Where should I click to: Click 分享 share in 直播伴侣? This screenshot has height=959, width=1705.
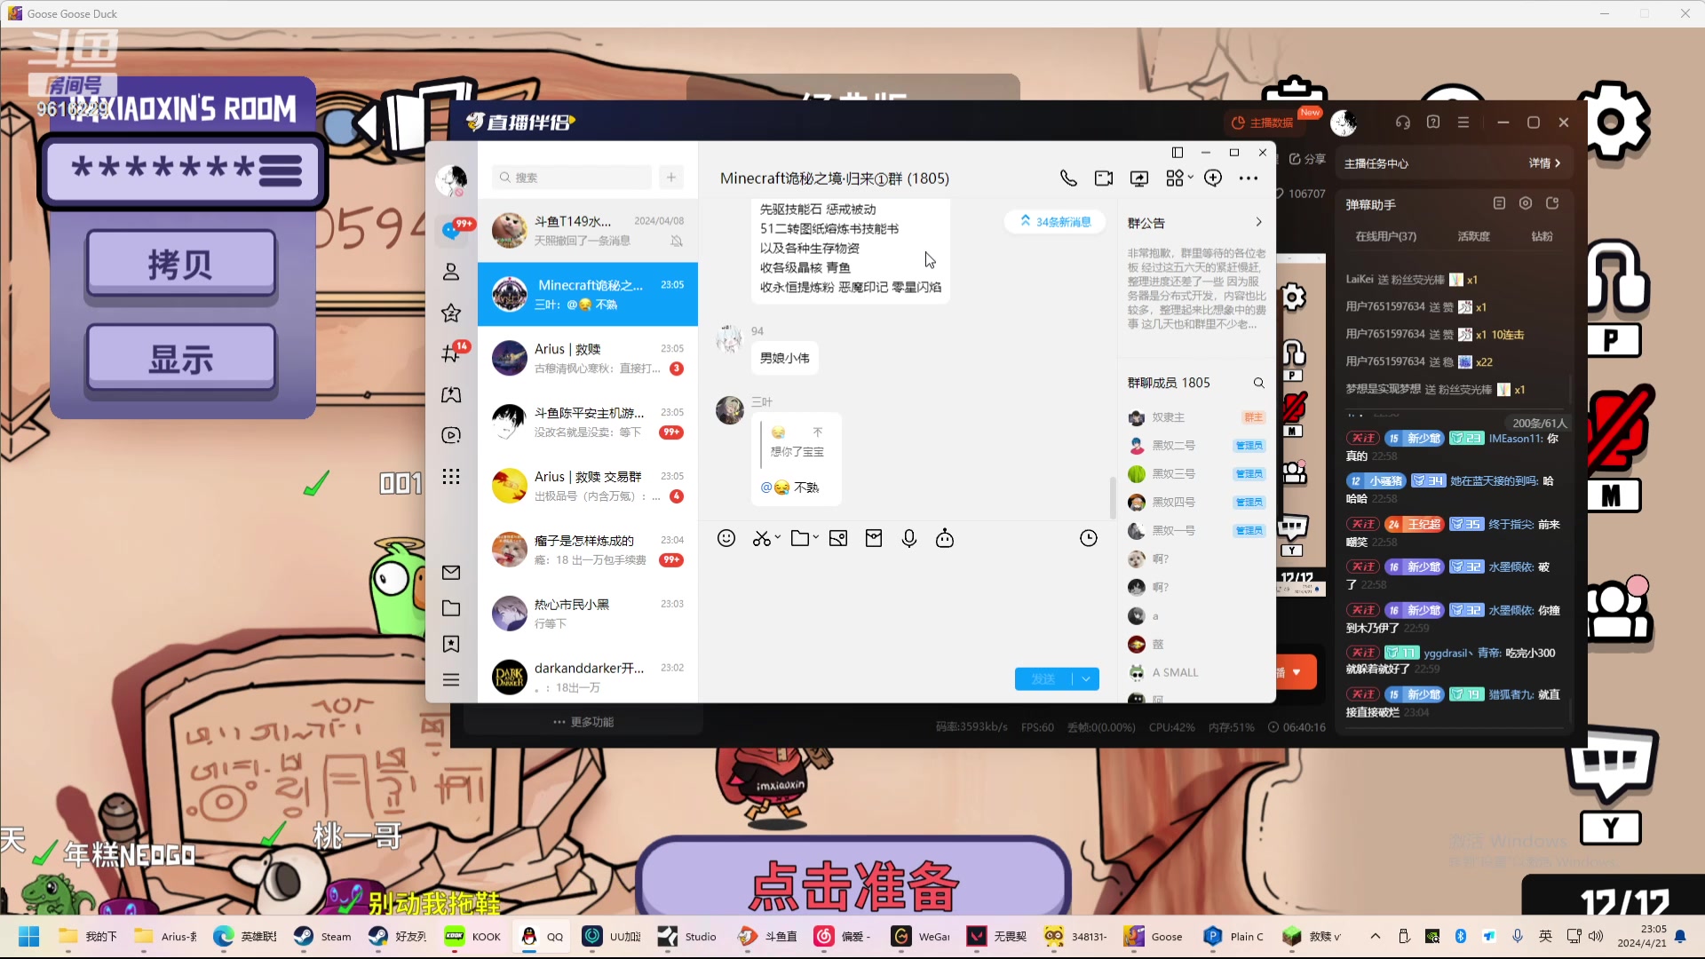coord(1307,159)
